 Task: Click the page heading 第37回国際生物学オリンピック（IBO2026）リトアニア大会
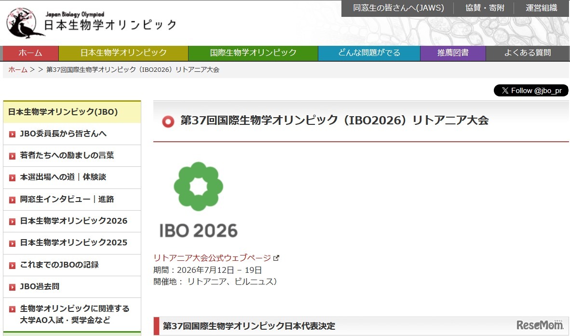click(335, 120)
